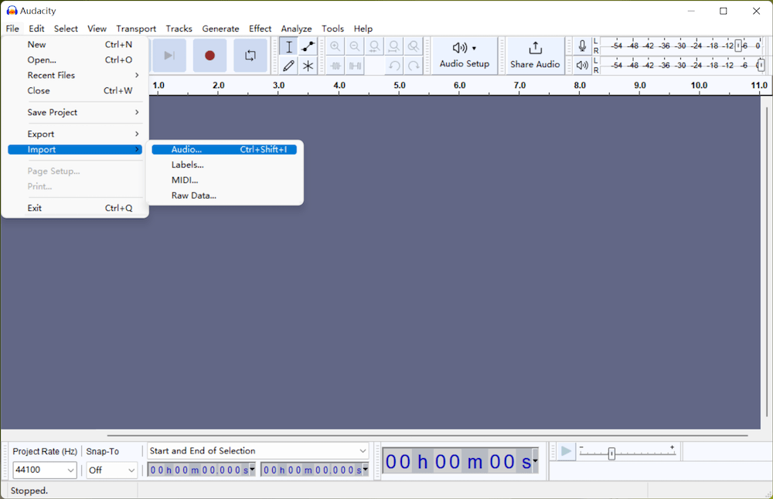Select MIDI... in the Import submenu
Screen dimensions: 773x499
coord(224,180)
